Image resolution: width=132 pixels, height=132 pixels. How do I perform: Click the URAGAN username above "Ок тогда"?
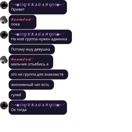38,105
